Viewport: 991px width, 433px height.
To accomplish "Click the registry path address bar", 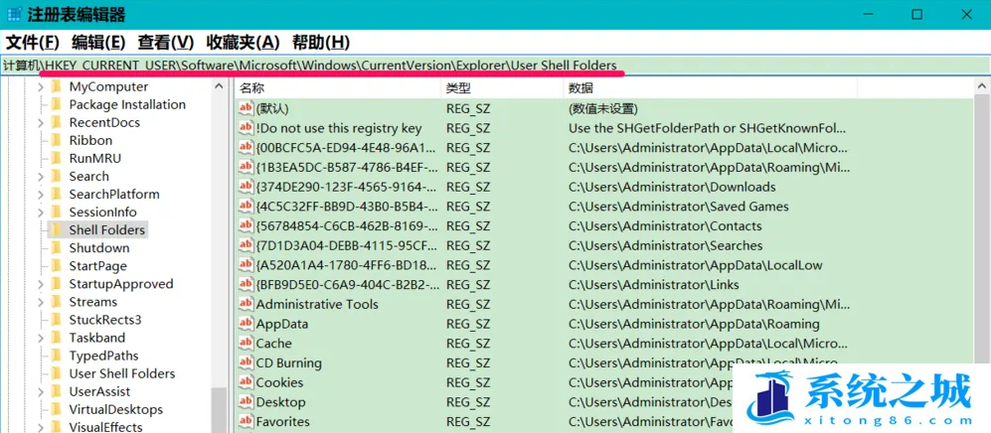I will tap(495, 65).
